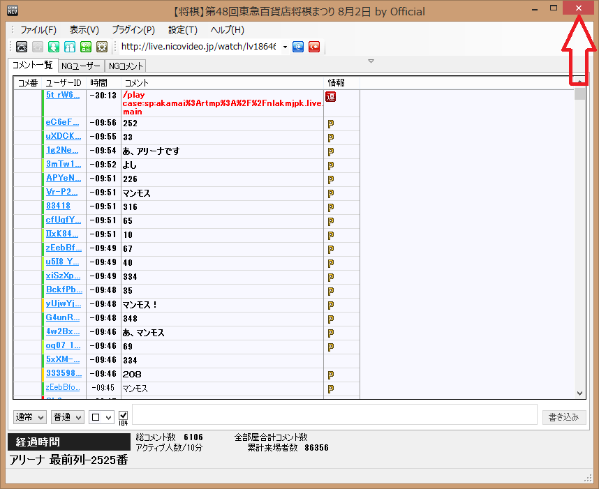Click user ID link 83418
The image size is (599, 489).
58,206
